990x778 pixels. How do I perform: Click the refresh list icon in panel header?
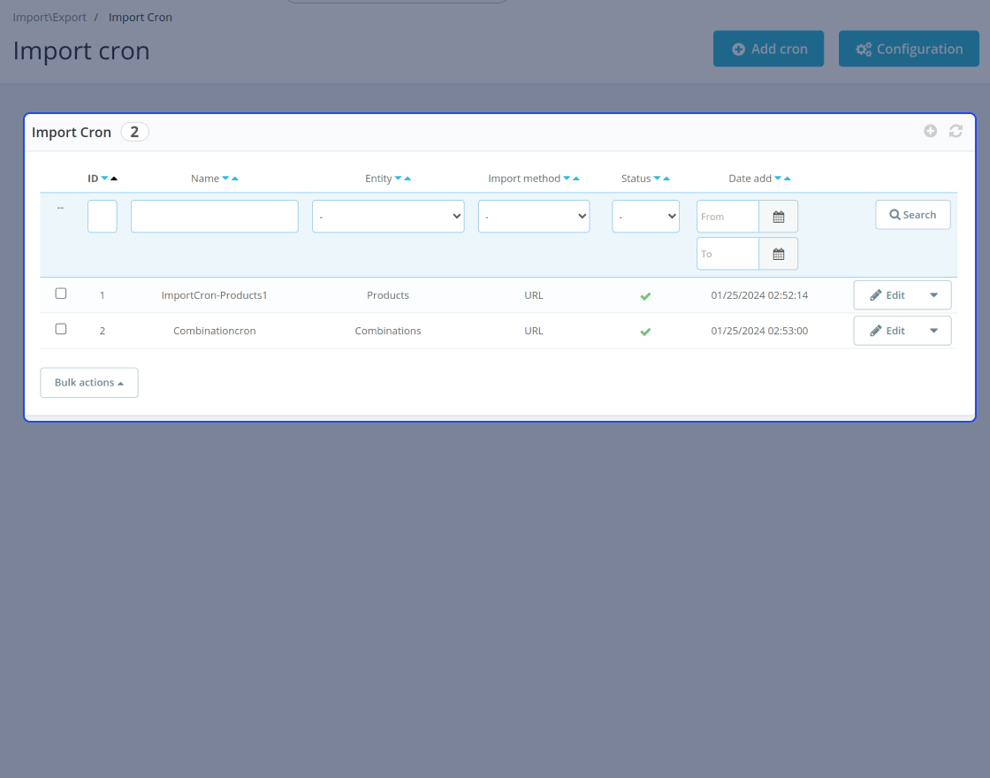pos(956,131)
